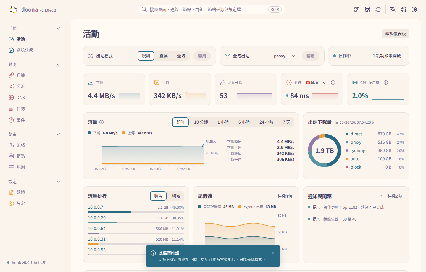Click the database sync icon in header
This screenshot has width=426, height=272.
point(367,9)
